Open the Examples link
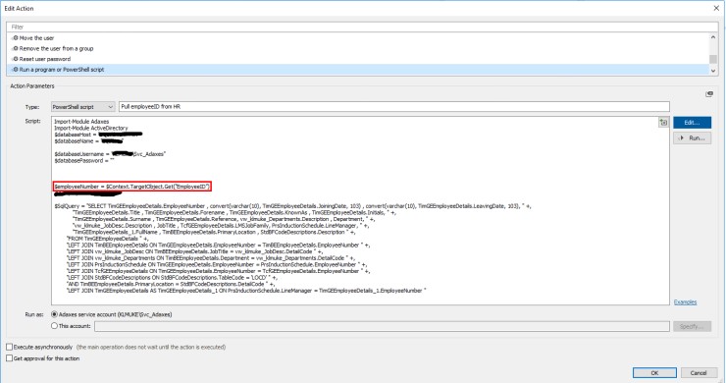The width and height of the screenshot is (726, 383). click(685, 301)
